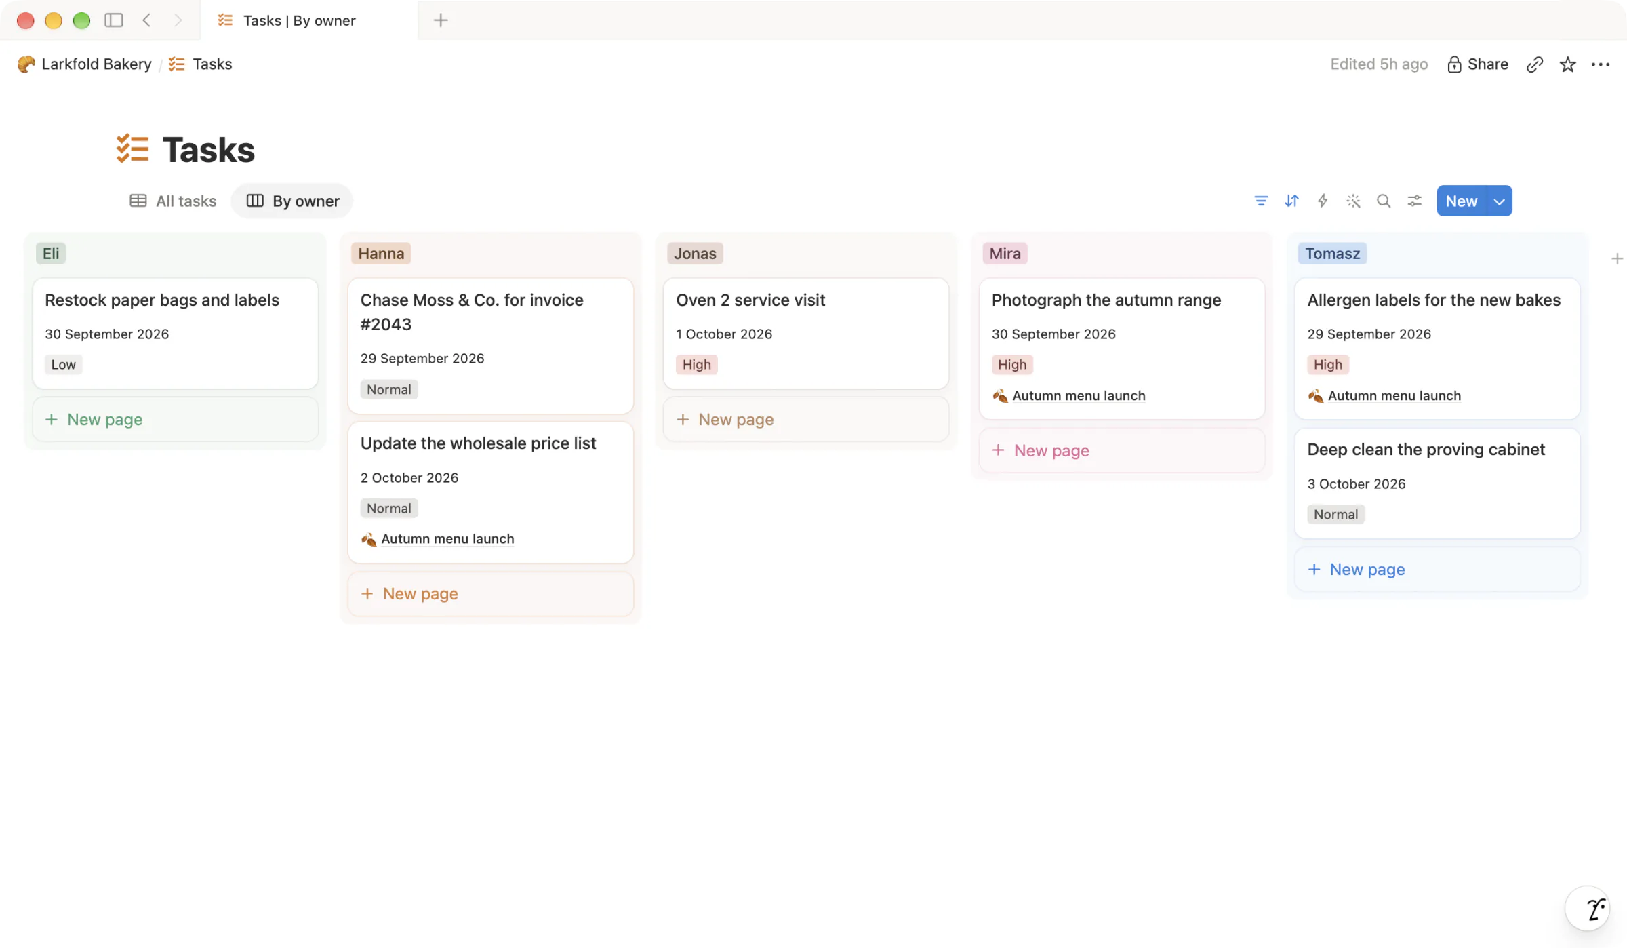Open search magnifier in database toolbar
Screen dimensions: 1627x948
click(x=1384, y=201)
